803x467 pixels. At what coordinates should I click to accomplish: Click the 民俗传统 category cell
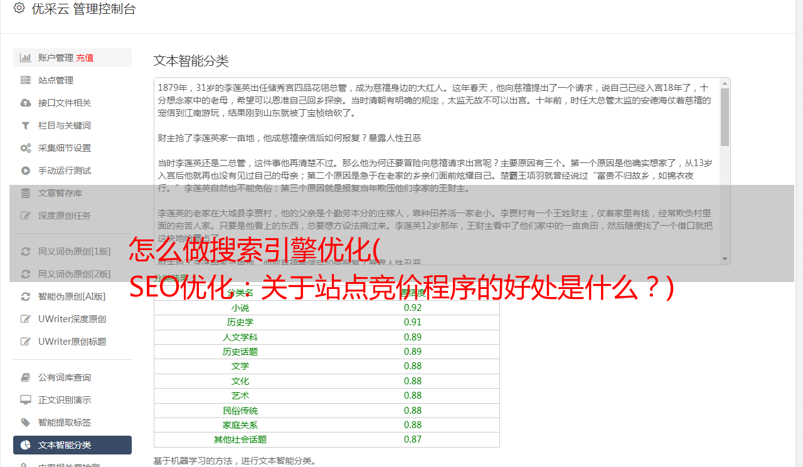[x=240, y=411]
